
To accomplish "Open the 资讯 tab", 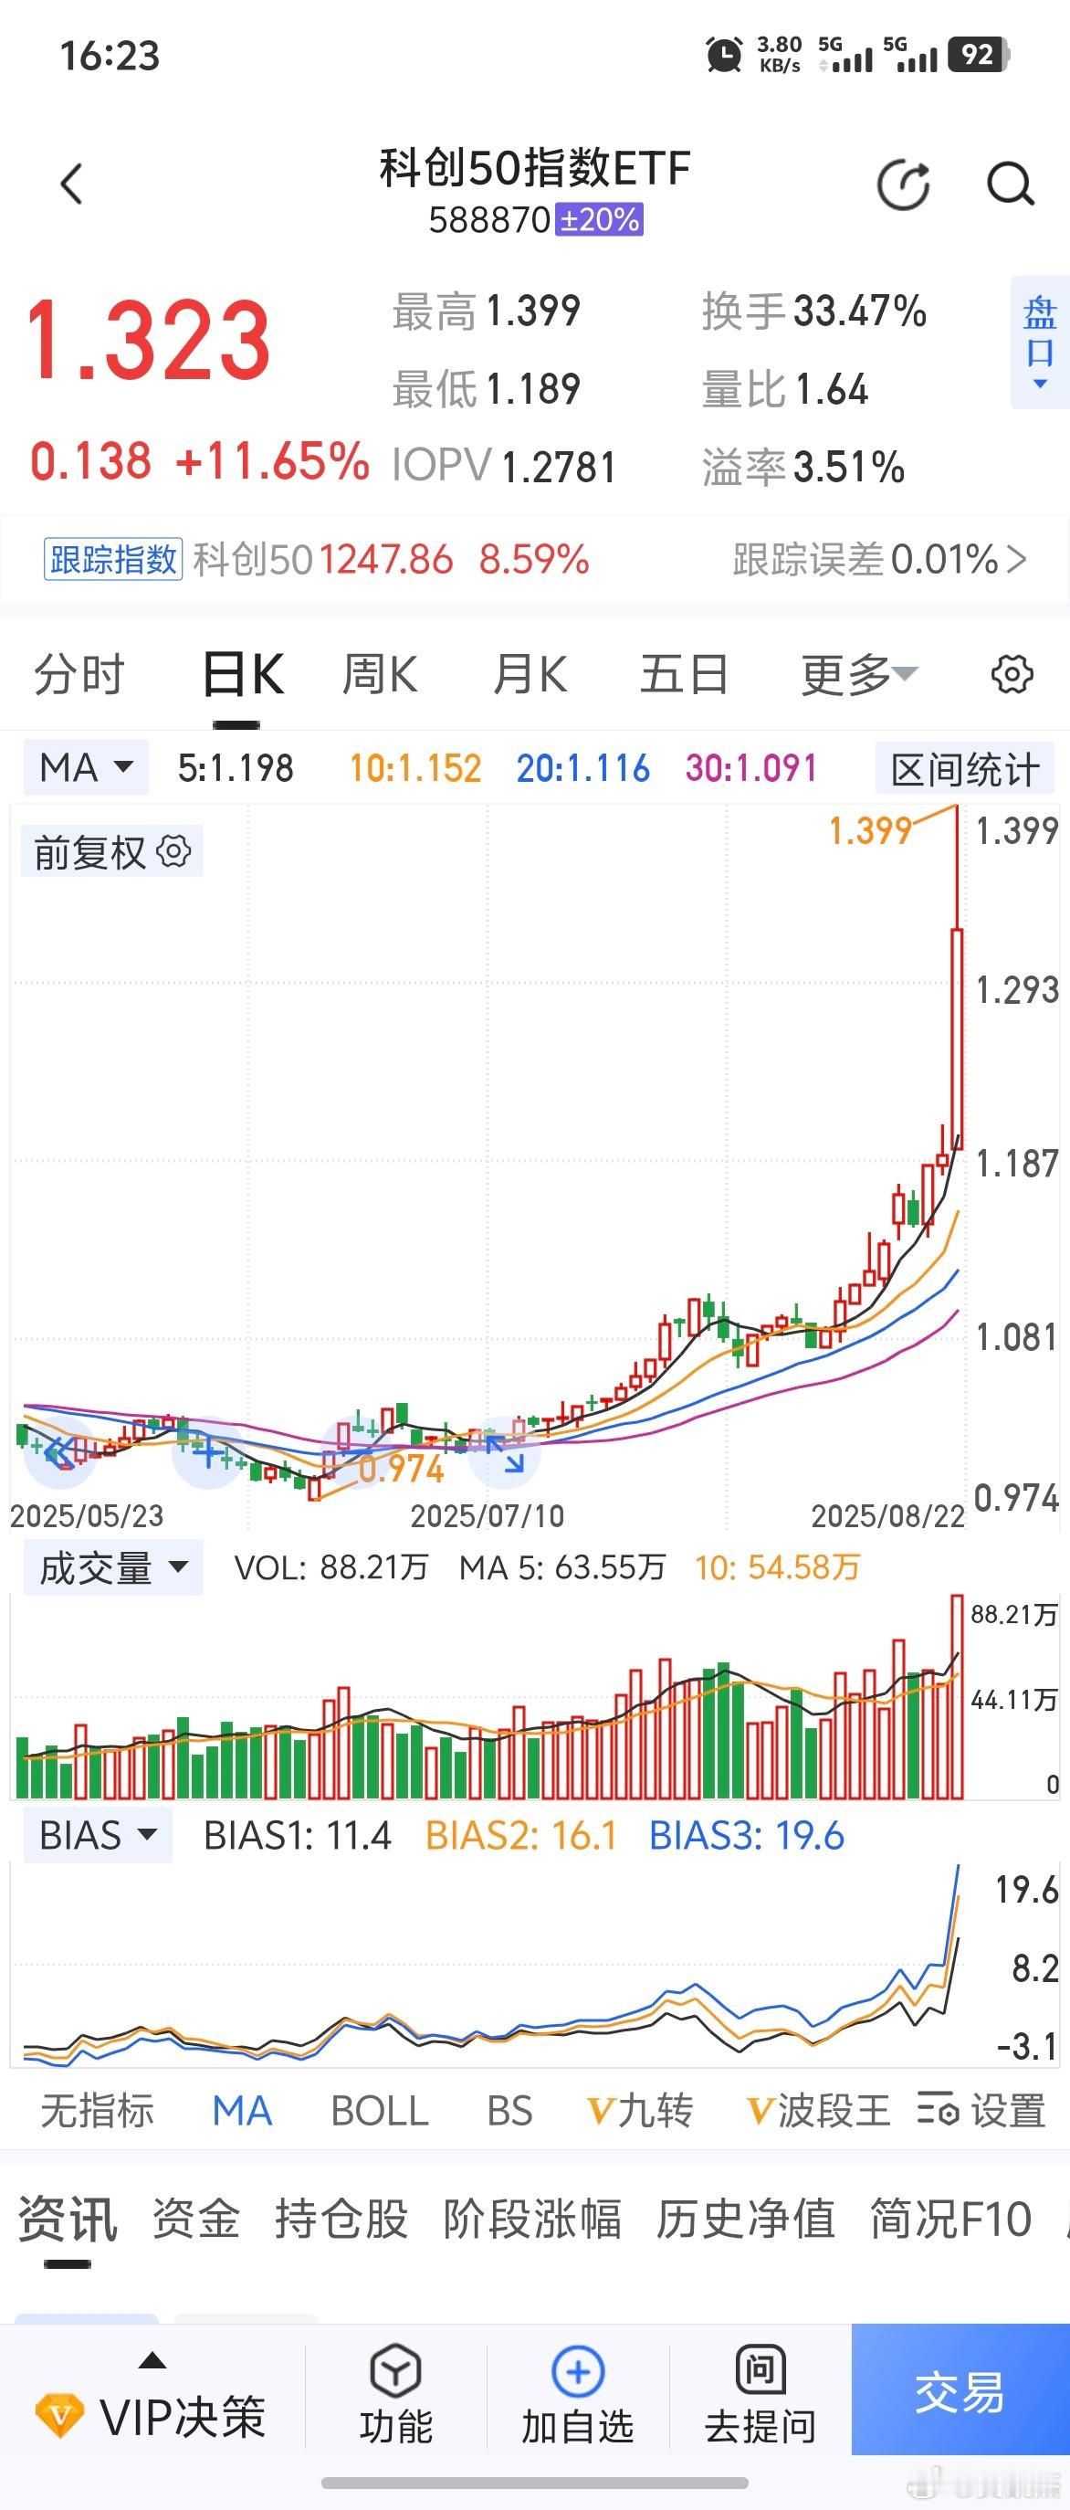I will (68, 2220).
